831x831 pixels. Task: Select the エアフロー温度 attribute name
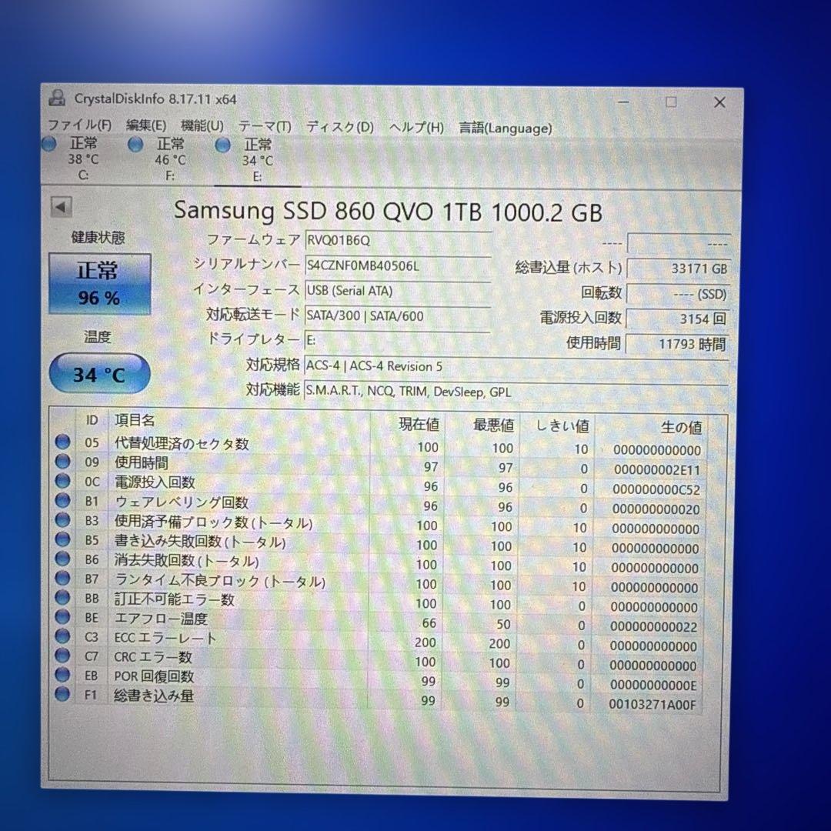(x=161, y=619)
